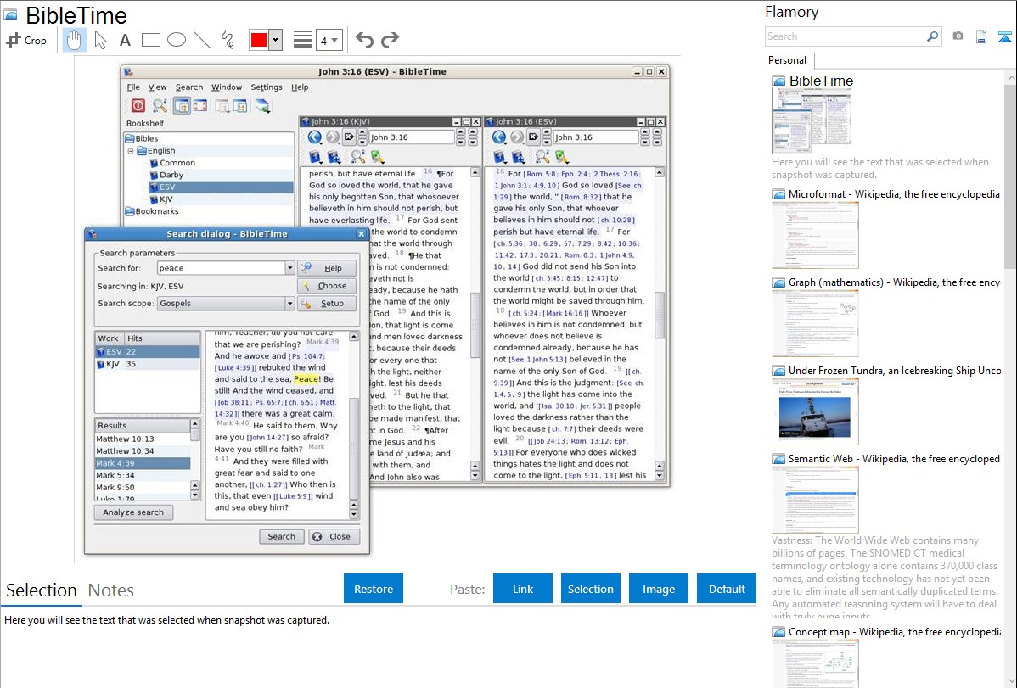Click back navigation arrow in ESV window
This screenshot has height=688, width=1017.
coord(499,137)
